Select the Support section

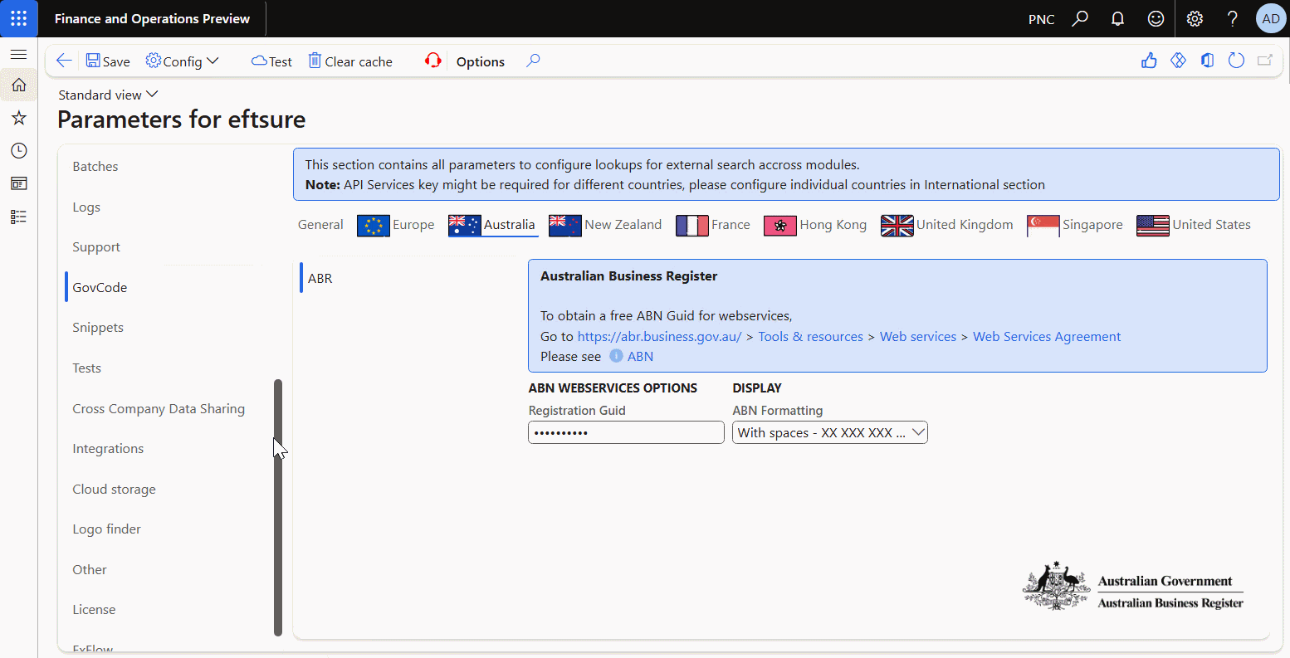pos(96,247)
